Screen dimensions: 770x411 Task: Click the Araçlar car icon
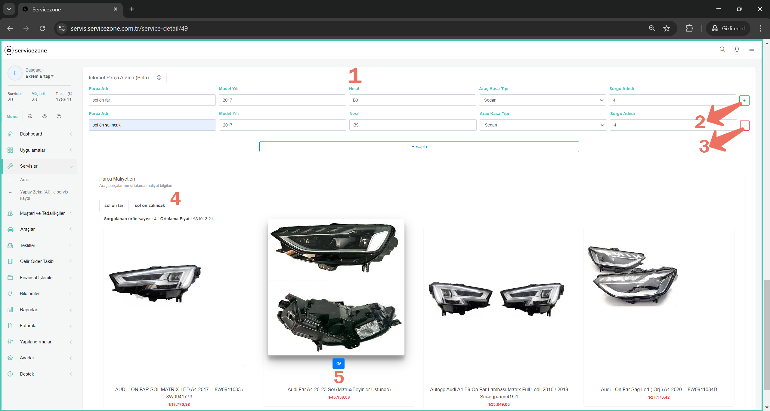[x=11, y=229]
